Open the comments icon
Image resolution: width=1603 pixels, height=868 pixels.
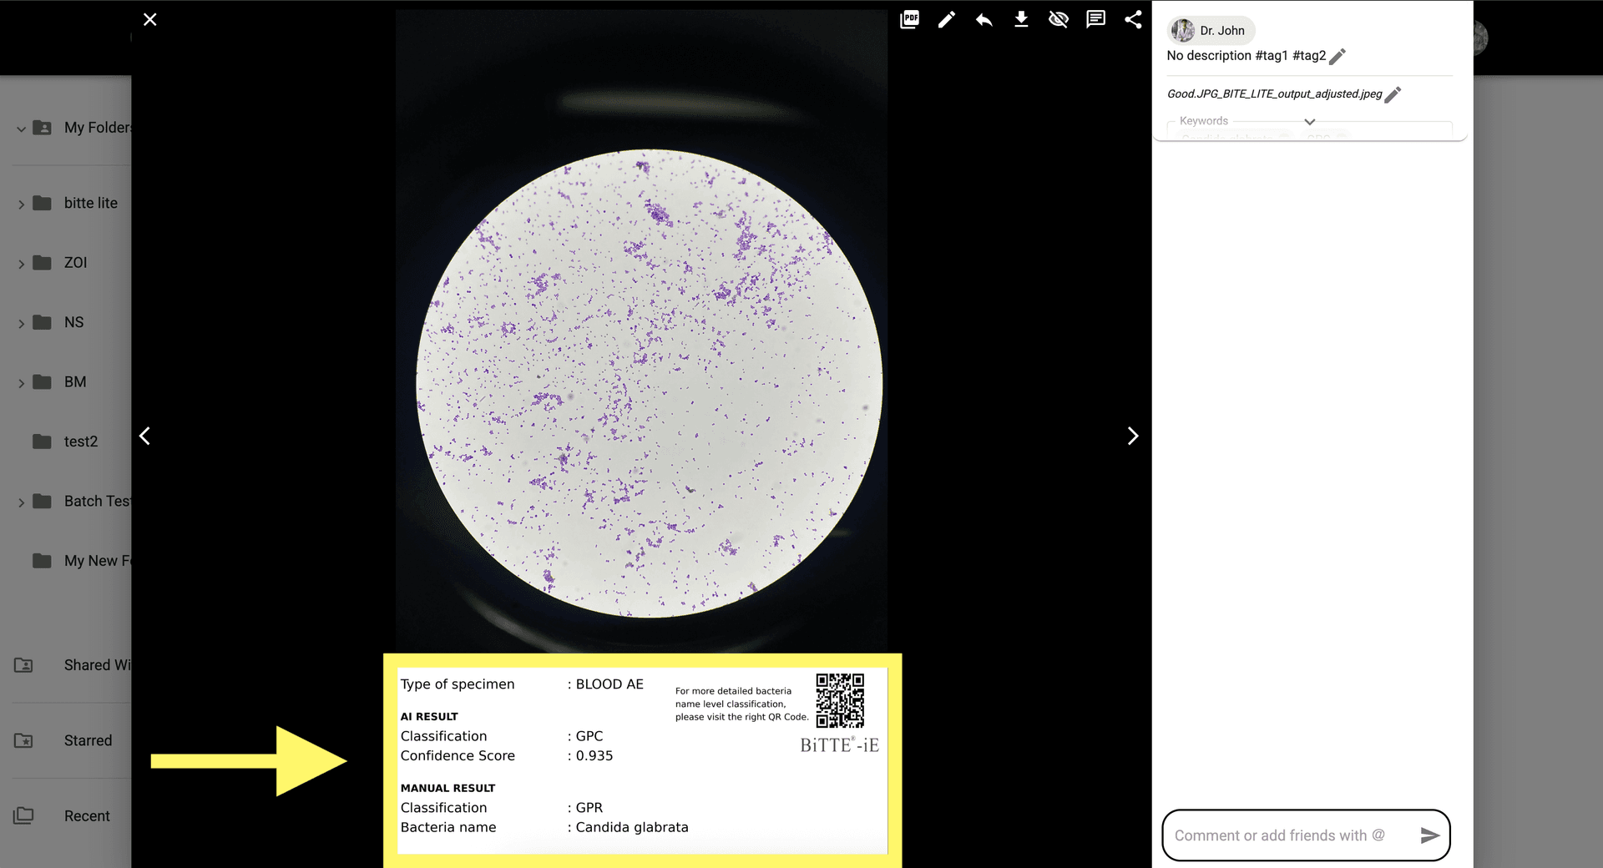(x=1095, y=19)
